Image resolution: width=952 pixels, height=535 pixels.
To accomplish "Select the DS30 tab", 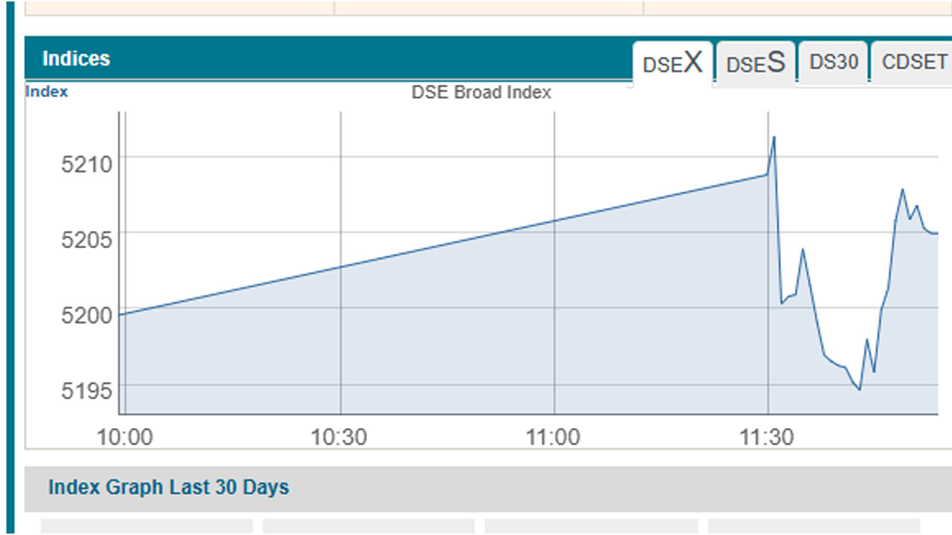I will tap(833, 62).
